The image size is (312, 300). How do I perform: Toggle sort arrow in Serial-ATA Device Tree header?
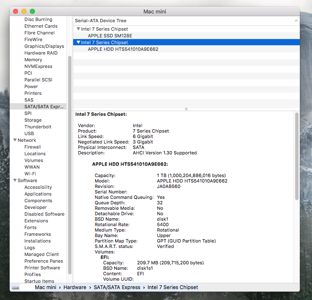tap(296, 21)
